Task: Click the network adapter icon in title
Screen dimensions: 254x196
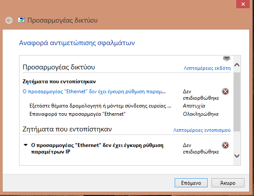Action: [21, 20]
